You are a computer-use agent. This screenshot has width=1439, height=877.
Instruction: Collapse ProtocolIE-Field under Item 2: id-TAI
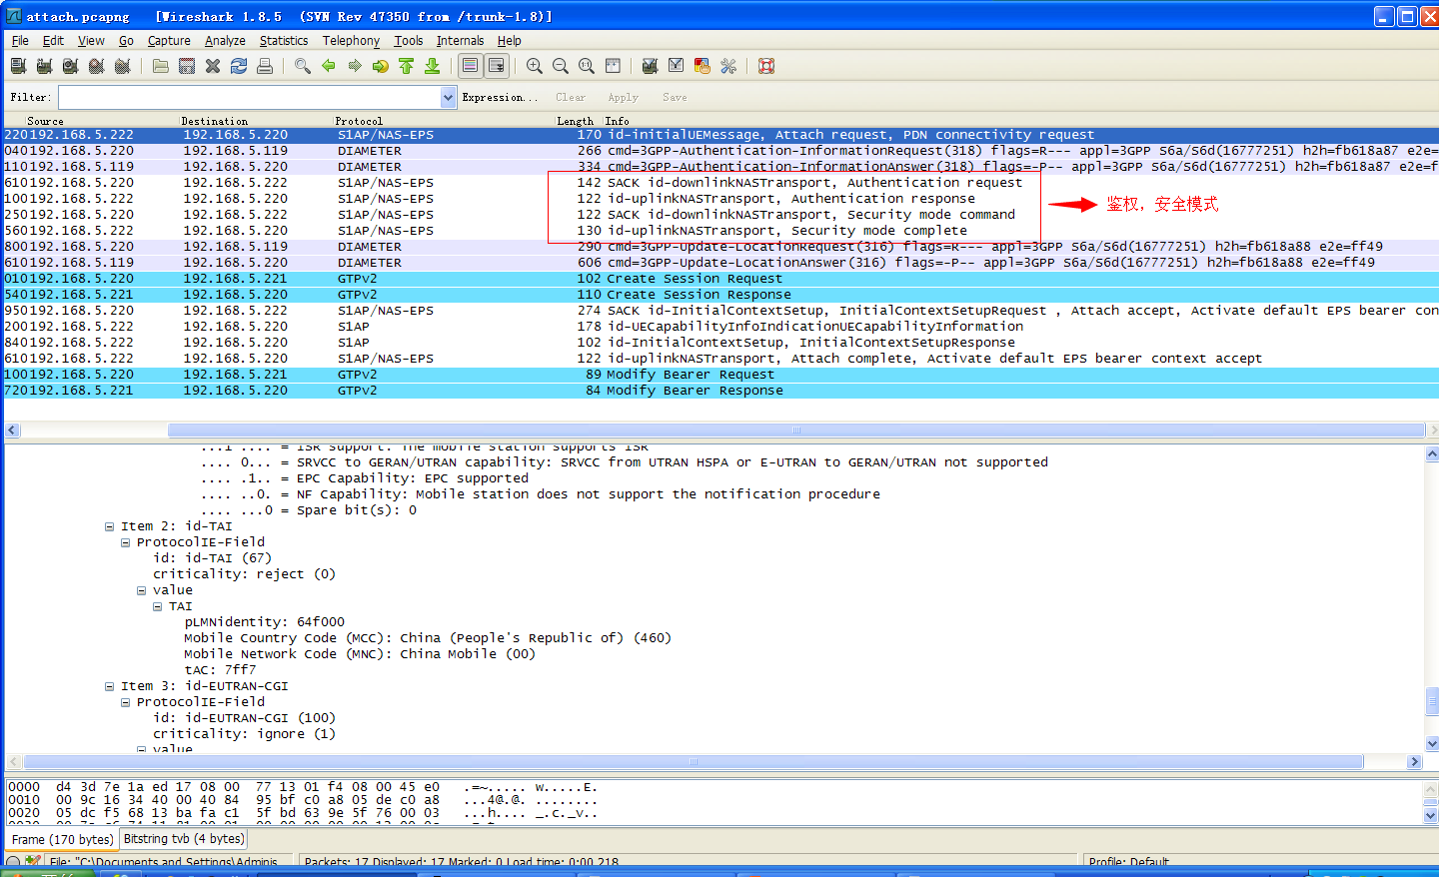126,542
